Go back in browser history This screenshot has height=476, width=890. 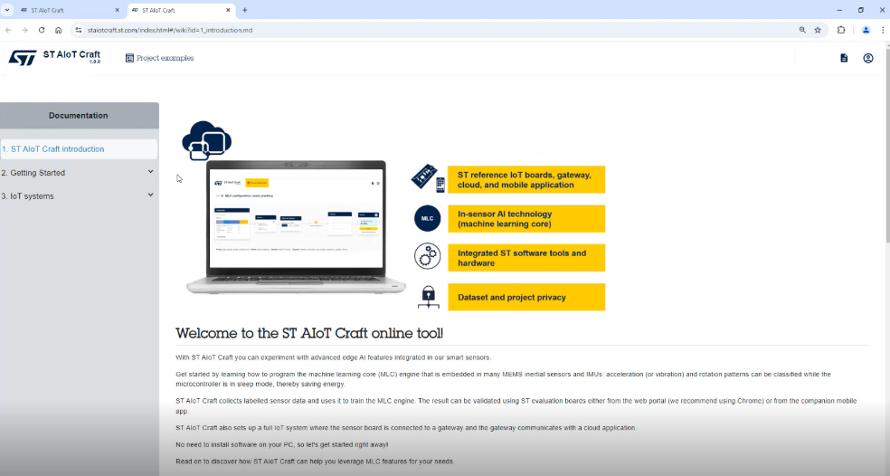coord(8,30)
